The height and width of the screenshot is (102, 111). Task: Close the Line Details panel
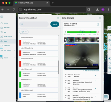100,18
